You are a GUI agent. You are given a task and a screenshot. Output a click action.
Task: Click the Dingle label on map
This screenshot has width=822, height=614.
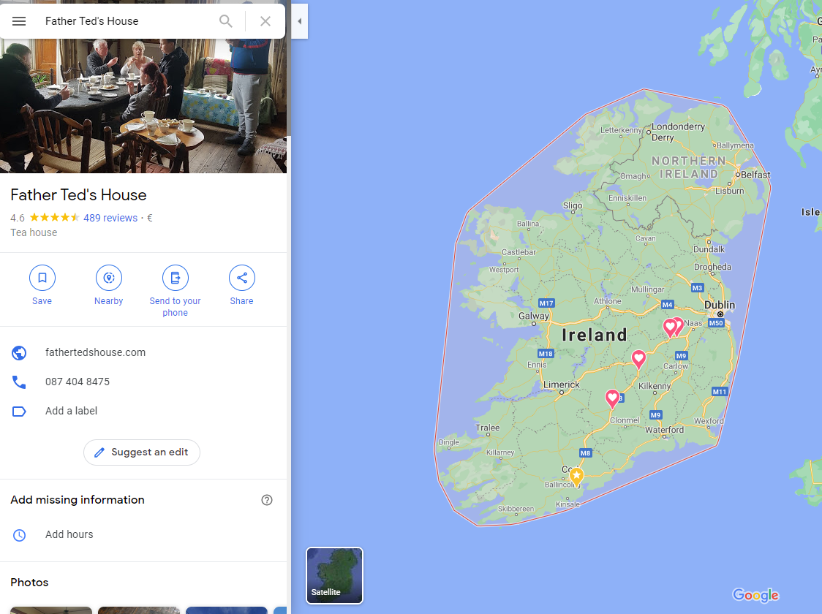pos(449,442)
